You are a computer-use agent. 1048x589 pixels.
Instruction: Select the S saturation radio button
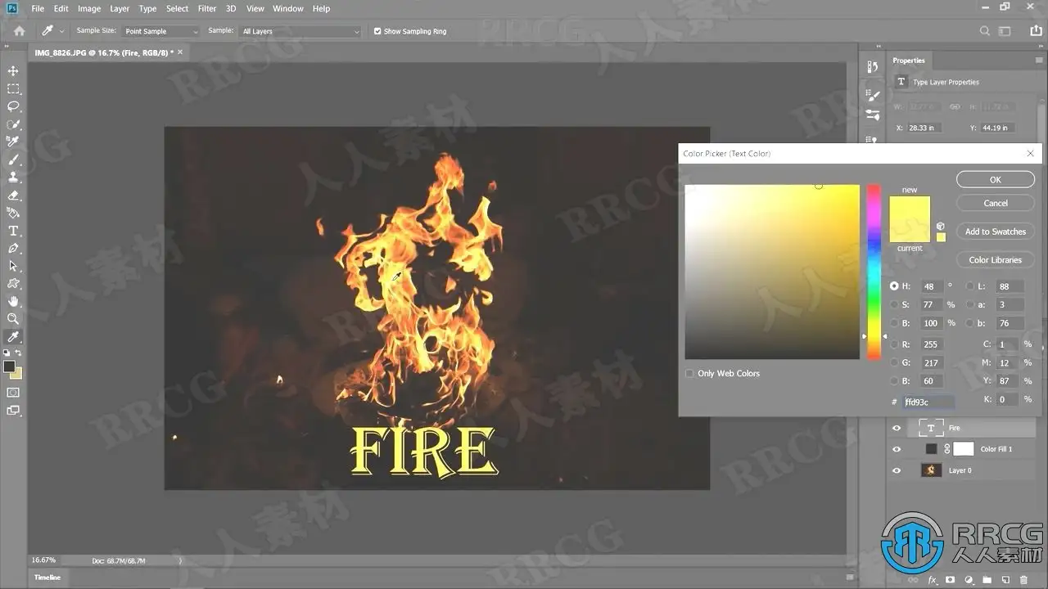point(894,304)
